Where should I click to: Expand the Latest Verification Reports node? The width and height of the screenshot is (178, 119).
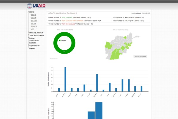point(28,38)
